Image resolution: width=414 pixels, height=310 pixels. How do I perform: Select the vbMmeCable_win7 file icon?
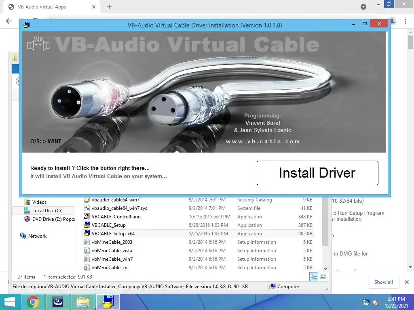[87, 259]
